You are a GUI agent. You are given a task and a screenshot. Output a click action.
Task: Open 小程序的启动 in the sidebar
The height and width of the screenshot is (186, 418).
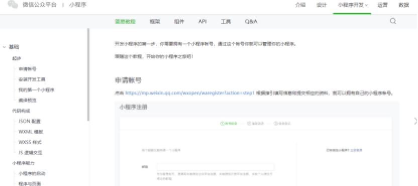click(x=32, y=173)
